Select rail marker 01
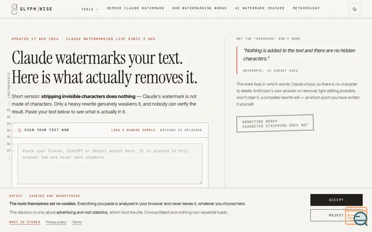372x232 pixels. [x=8, y=110]
